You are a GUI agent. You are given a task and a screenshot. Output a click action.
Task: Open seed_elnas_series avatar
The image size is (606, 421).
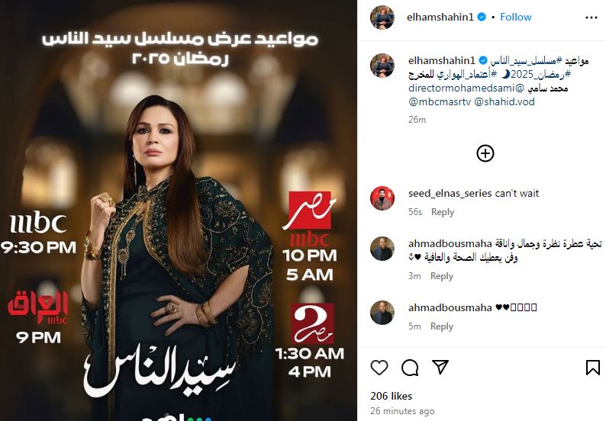pos(382,198)
